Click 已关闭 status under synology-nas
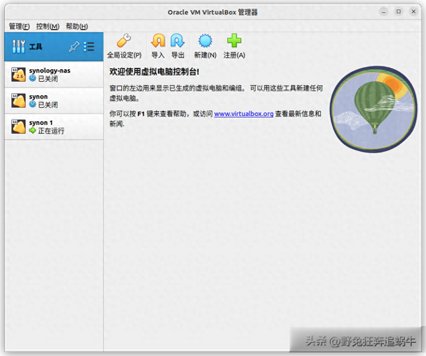 click(48, 79)
